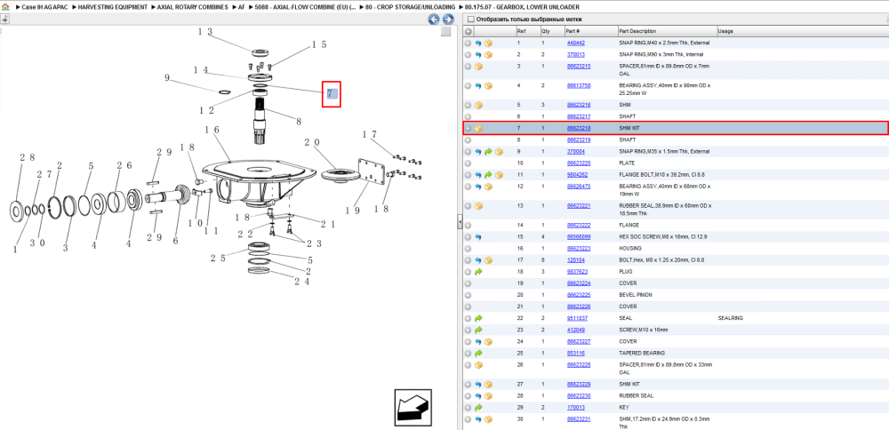Add housing 86623223 using its plus icon
The width and height of the screenshot is (889, 430).
(x=469, y=248)
